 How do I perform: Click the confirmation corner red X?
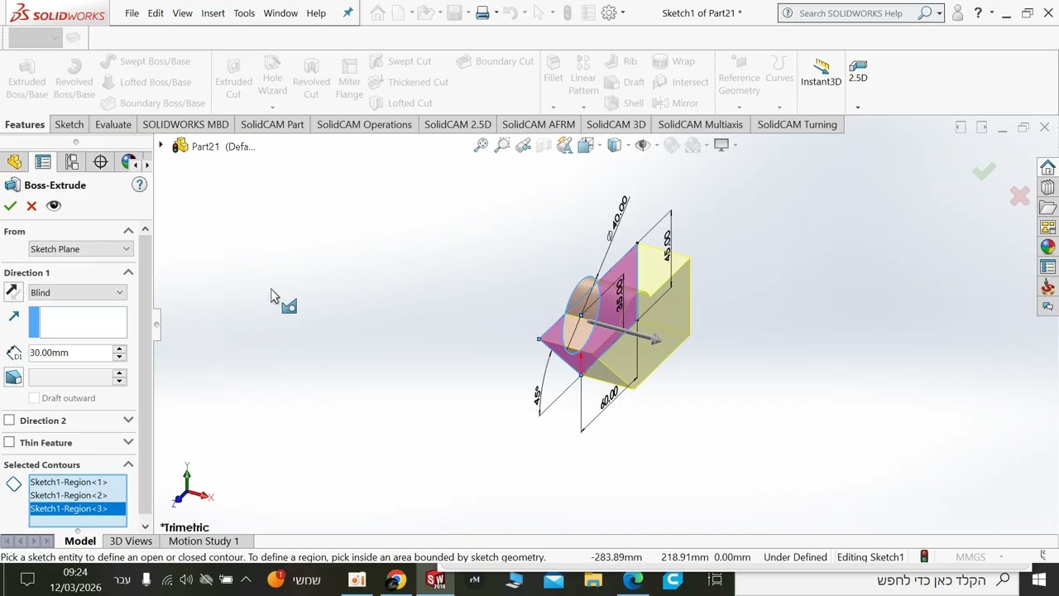1019,196
